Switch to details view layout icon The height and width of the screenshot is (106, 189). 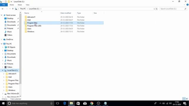(x=184, y=99)
